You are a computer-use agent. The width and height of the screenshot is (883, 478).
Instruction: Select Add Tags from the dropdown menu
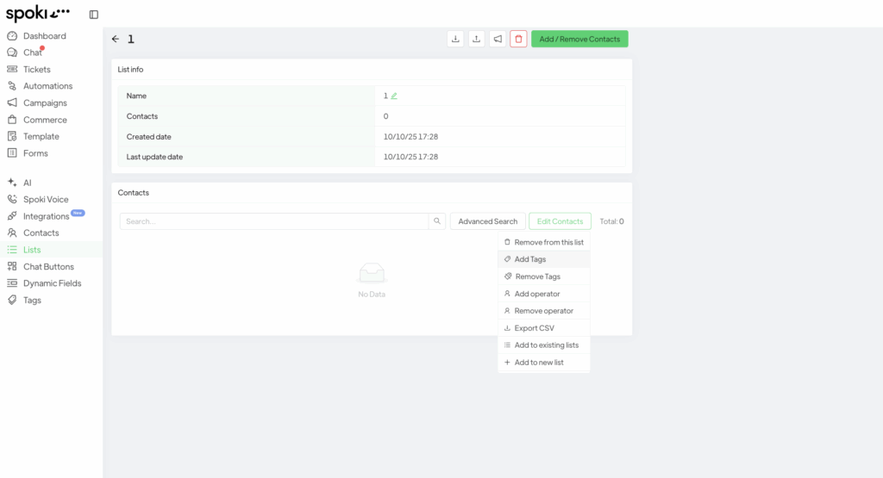pos(529,259)
